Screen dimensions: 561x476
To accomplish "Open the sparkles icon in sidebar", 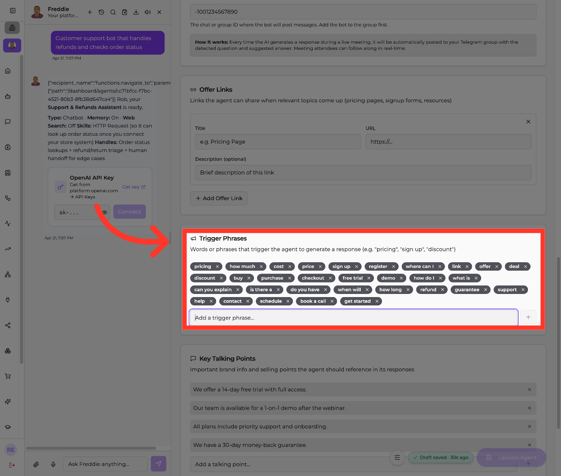I will (x=8, y=402).
